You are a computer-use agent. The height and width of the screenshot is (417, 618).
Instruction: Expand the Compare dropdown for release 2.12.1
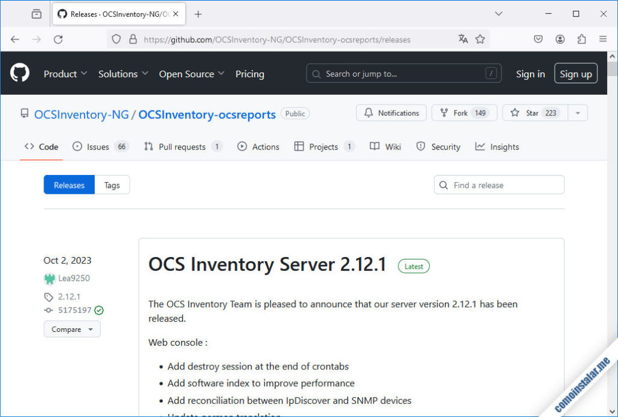[x=72, y=329]
